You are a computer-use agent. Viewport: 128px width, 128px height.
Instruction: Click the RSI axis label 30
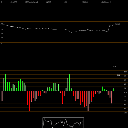click(2, 38)
